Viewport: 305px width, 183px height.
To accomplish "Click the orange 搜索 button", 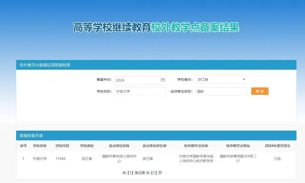I will coord(260,91).
